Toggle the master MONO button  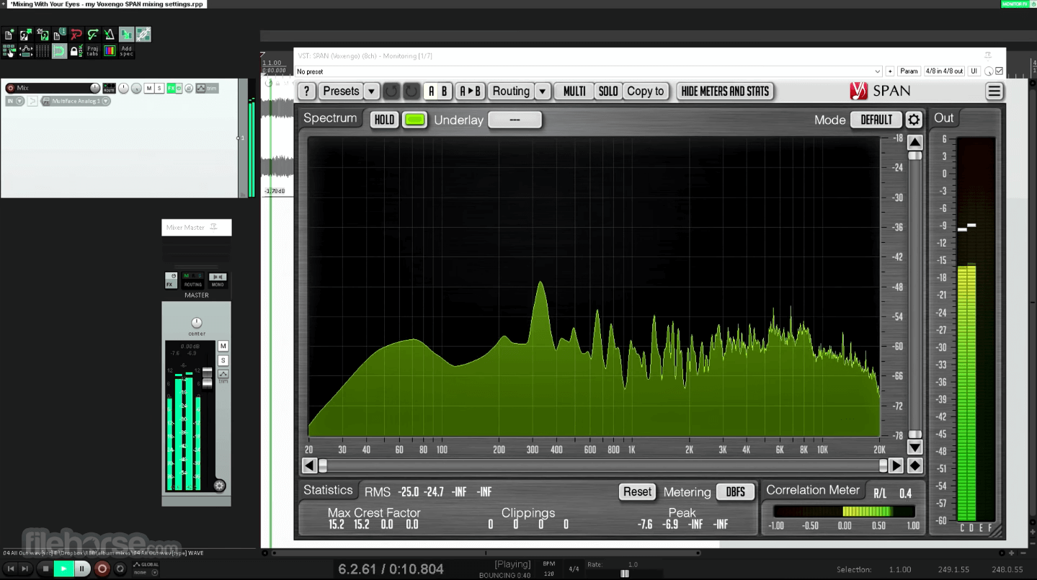click(217, 280)
